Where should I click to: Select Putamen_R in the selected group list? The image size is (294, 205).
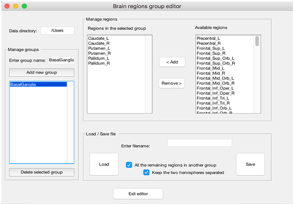[x=116, y=54]
